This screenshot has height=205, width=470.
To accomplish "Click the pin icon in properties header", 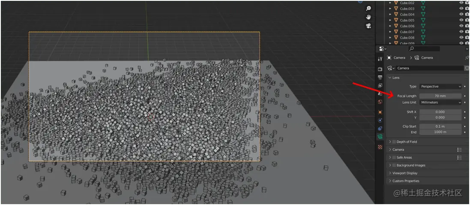I will tap(467, 58).
